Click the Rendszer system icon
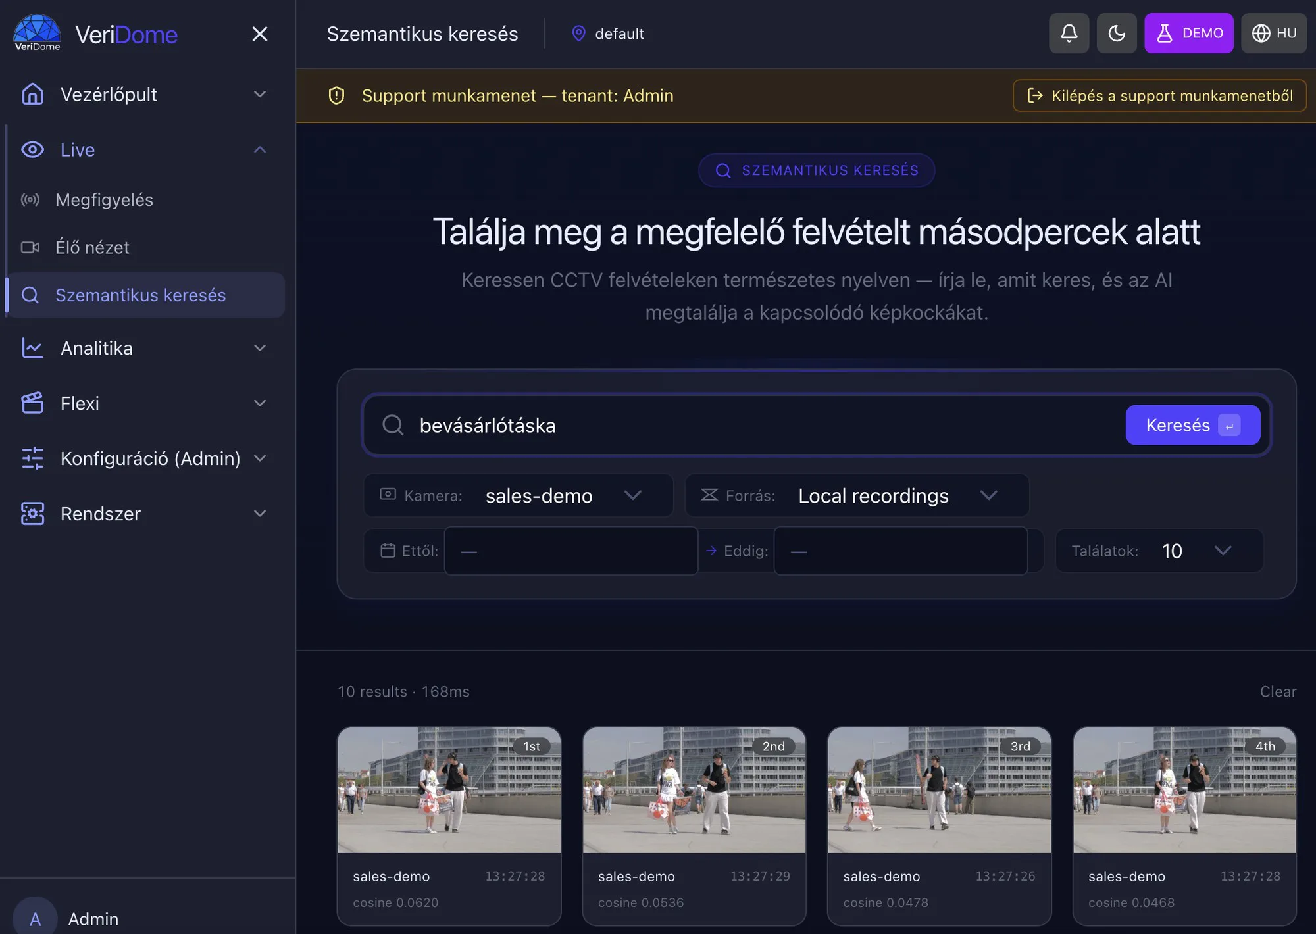This screenshot has width=1316, height=934. (32, 514)
